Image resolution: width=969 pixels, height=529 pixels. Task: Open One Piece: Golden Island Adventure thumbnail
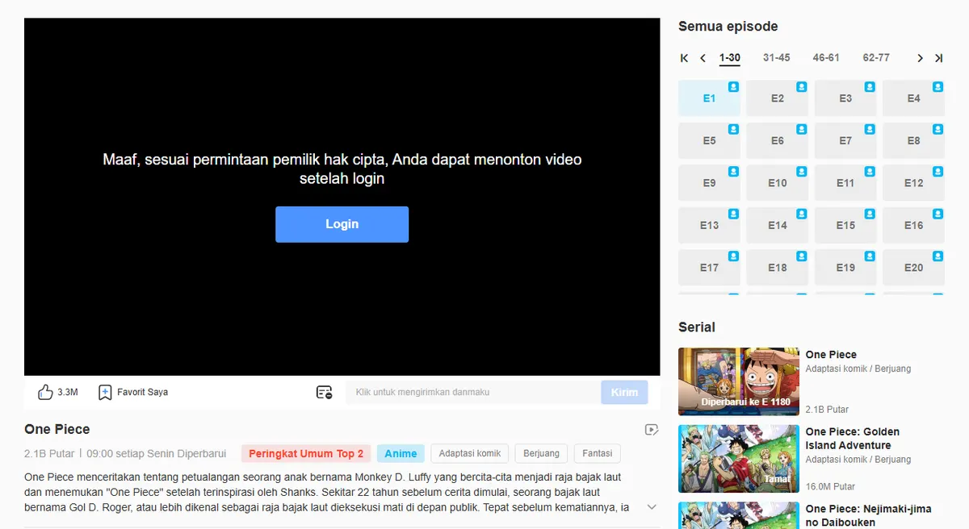(739, 459)
